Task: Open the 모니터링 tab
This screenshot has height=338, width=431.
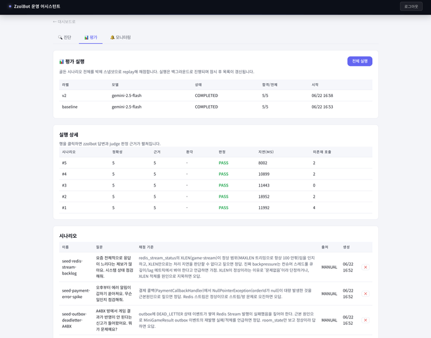Action: click(x=120, y=37)
